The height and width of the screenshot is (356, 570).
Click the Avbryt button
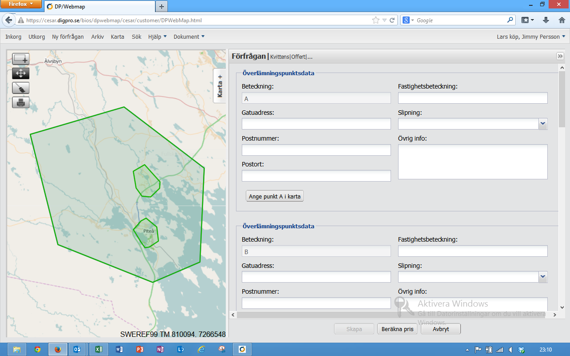[x=440, y=329]
